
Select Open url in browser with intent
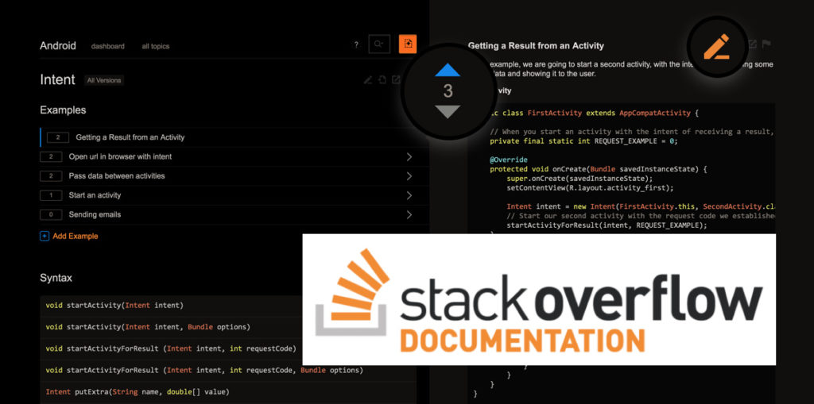(121, 156)
